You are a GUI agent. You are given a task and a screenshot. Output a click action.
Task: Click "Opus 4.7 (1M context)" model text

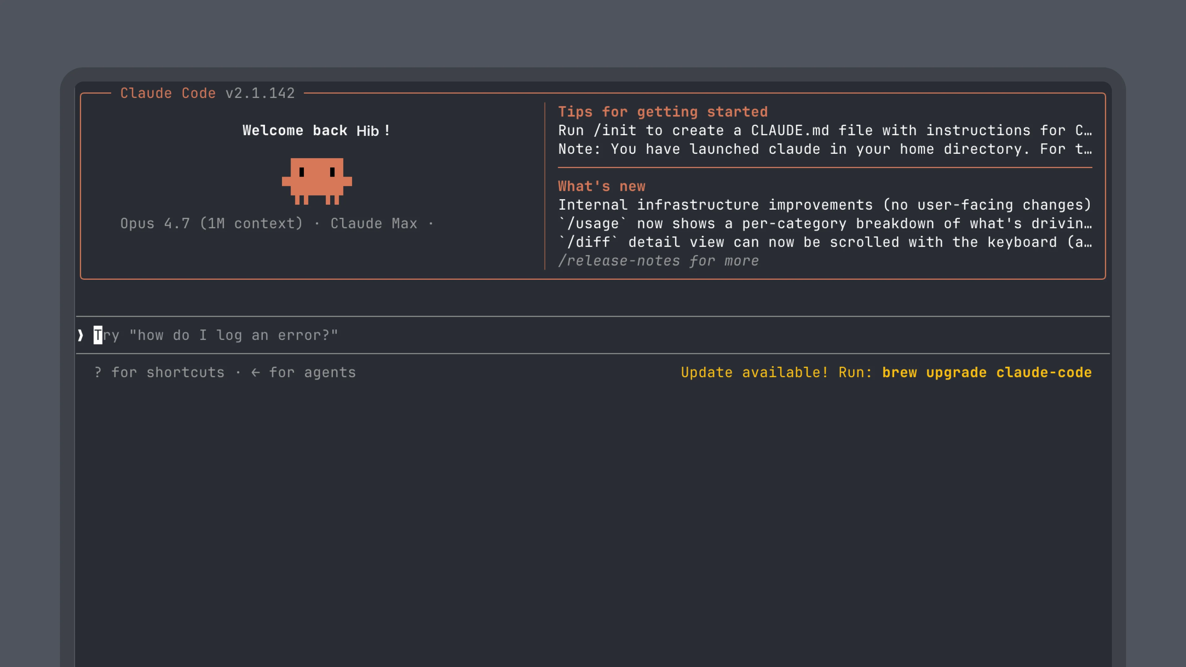pos(212,224)
